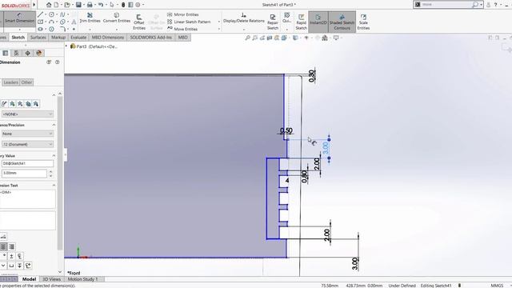Expand the Smart Dimension dropdown arrow
The height and width of the screenshot is (288, 512).
pyautogui.click(x=19, y=30)
